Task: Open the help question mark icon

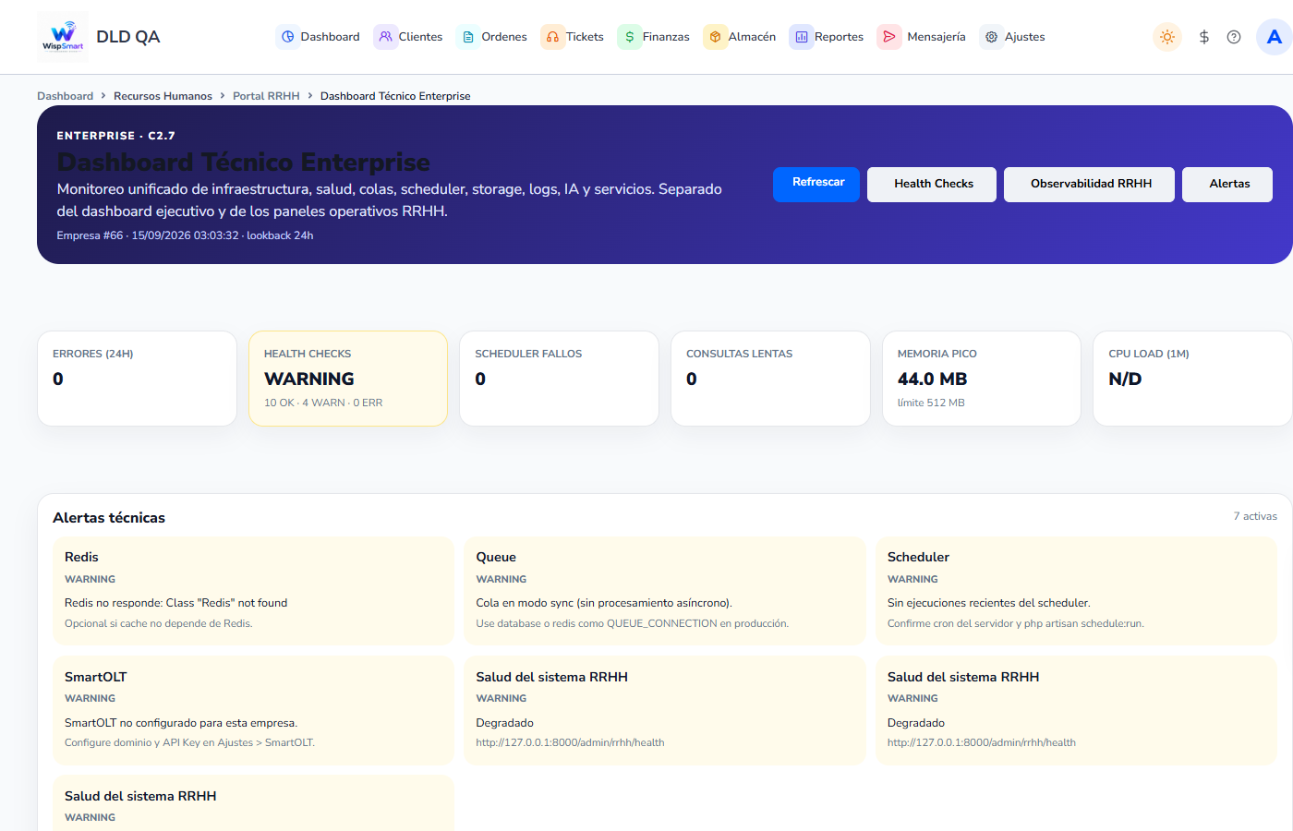Action: (1234, 37)
